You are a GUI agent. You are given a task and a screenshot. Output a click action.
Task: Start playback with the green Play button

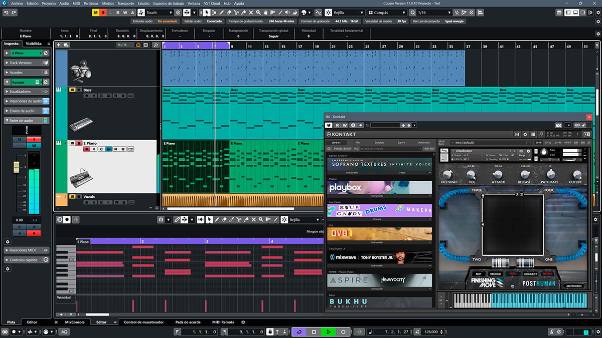(329, 331)
